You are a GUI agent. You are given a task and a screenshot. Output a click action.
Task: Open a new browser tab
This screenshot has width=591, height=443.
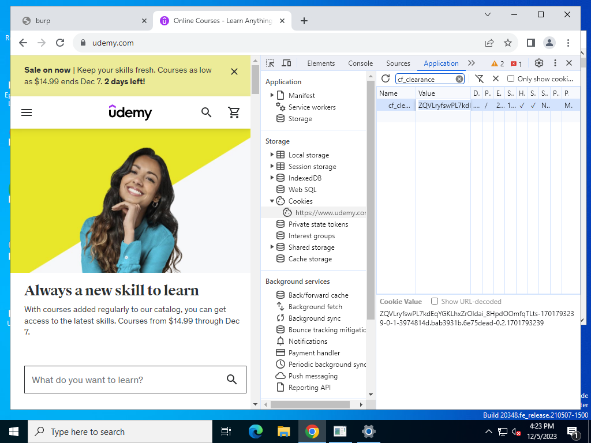coord(304,21)
